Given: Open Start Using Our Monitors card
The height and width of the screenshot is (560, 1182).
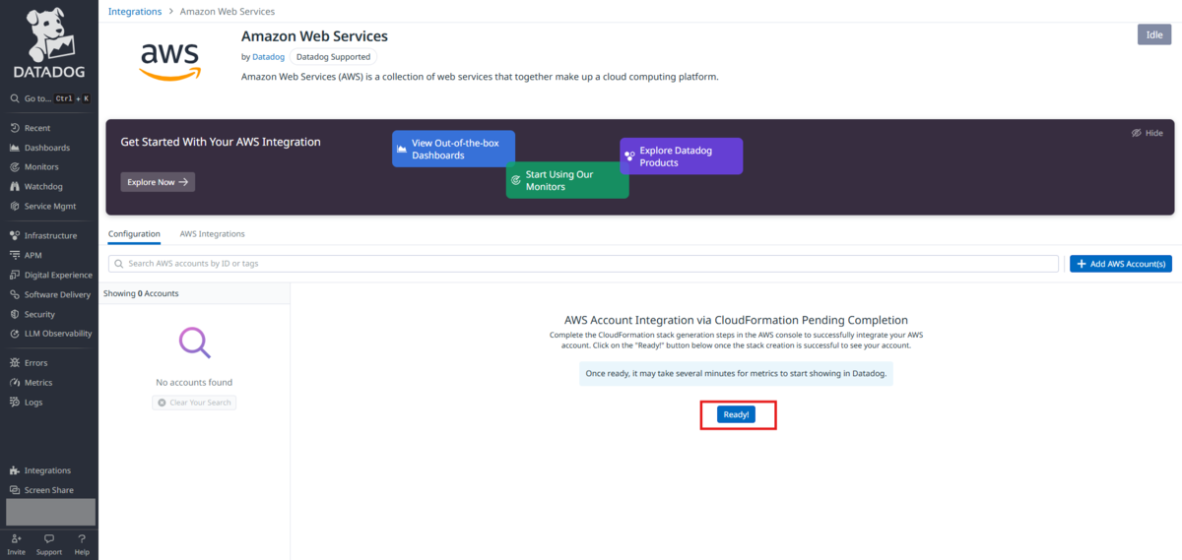Looking at the screenshot, I should (567, 180).
